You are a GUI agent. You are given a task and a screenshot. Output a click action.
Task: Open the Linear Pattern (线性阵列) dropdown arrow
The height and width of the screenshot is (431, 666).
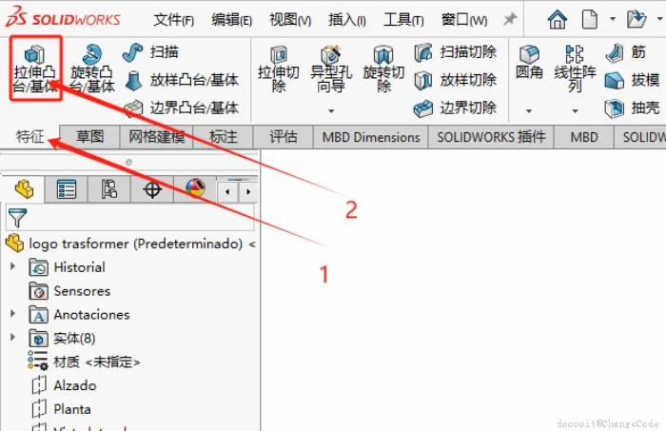point(575,111)
